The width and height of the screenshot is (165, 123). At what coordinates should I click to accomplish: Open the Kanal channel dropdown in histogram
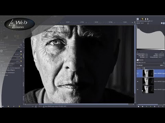tap(143, 23)
